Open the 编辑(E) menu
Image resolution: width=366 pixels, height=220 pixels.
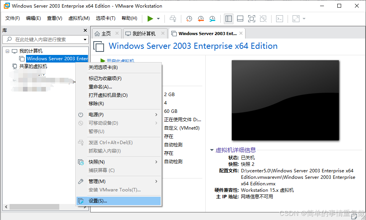point(33,18)
